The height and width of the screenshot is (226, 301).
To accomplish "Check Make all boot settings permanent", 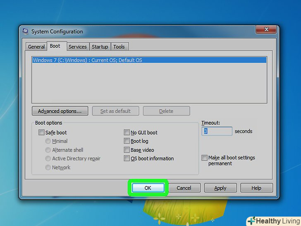I will pos(204,158).
